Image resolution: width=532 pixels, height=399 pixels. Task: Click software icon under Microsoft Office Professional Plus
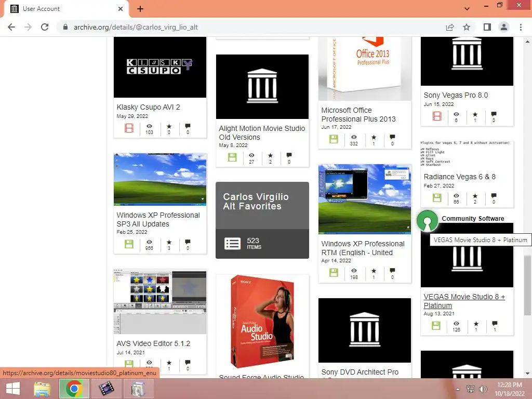[x=334, y=139]
